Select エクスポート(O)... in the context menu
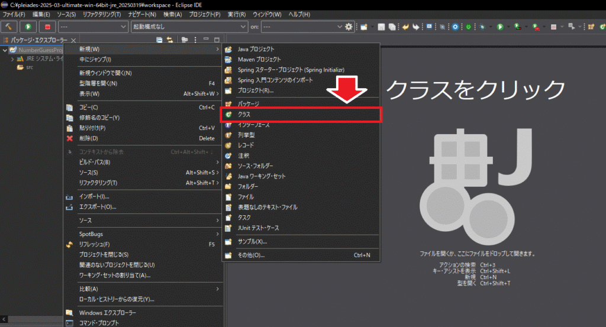The height and width of the screenshot is (327, 606). pyautogui.click(x=143, y=207)
